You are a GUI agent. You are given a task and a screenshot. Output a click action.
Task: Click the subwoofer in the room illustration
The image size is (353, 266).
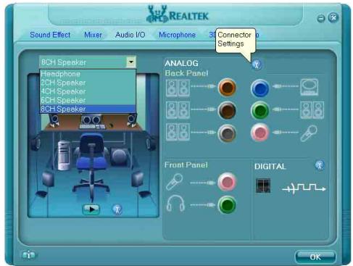(x=120, y=157)
